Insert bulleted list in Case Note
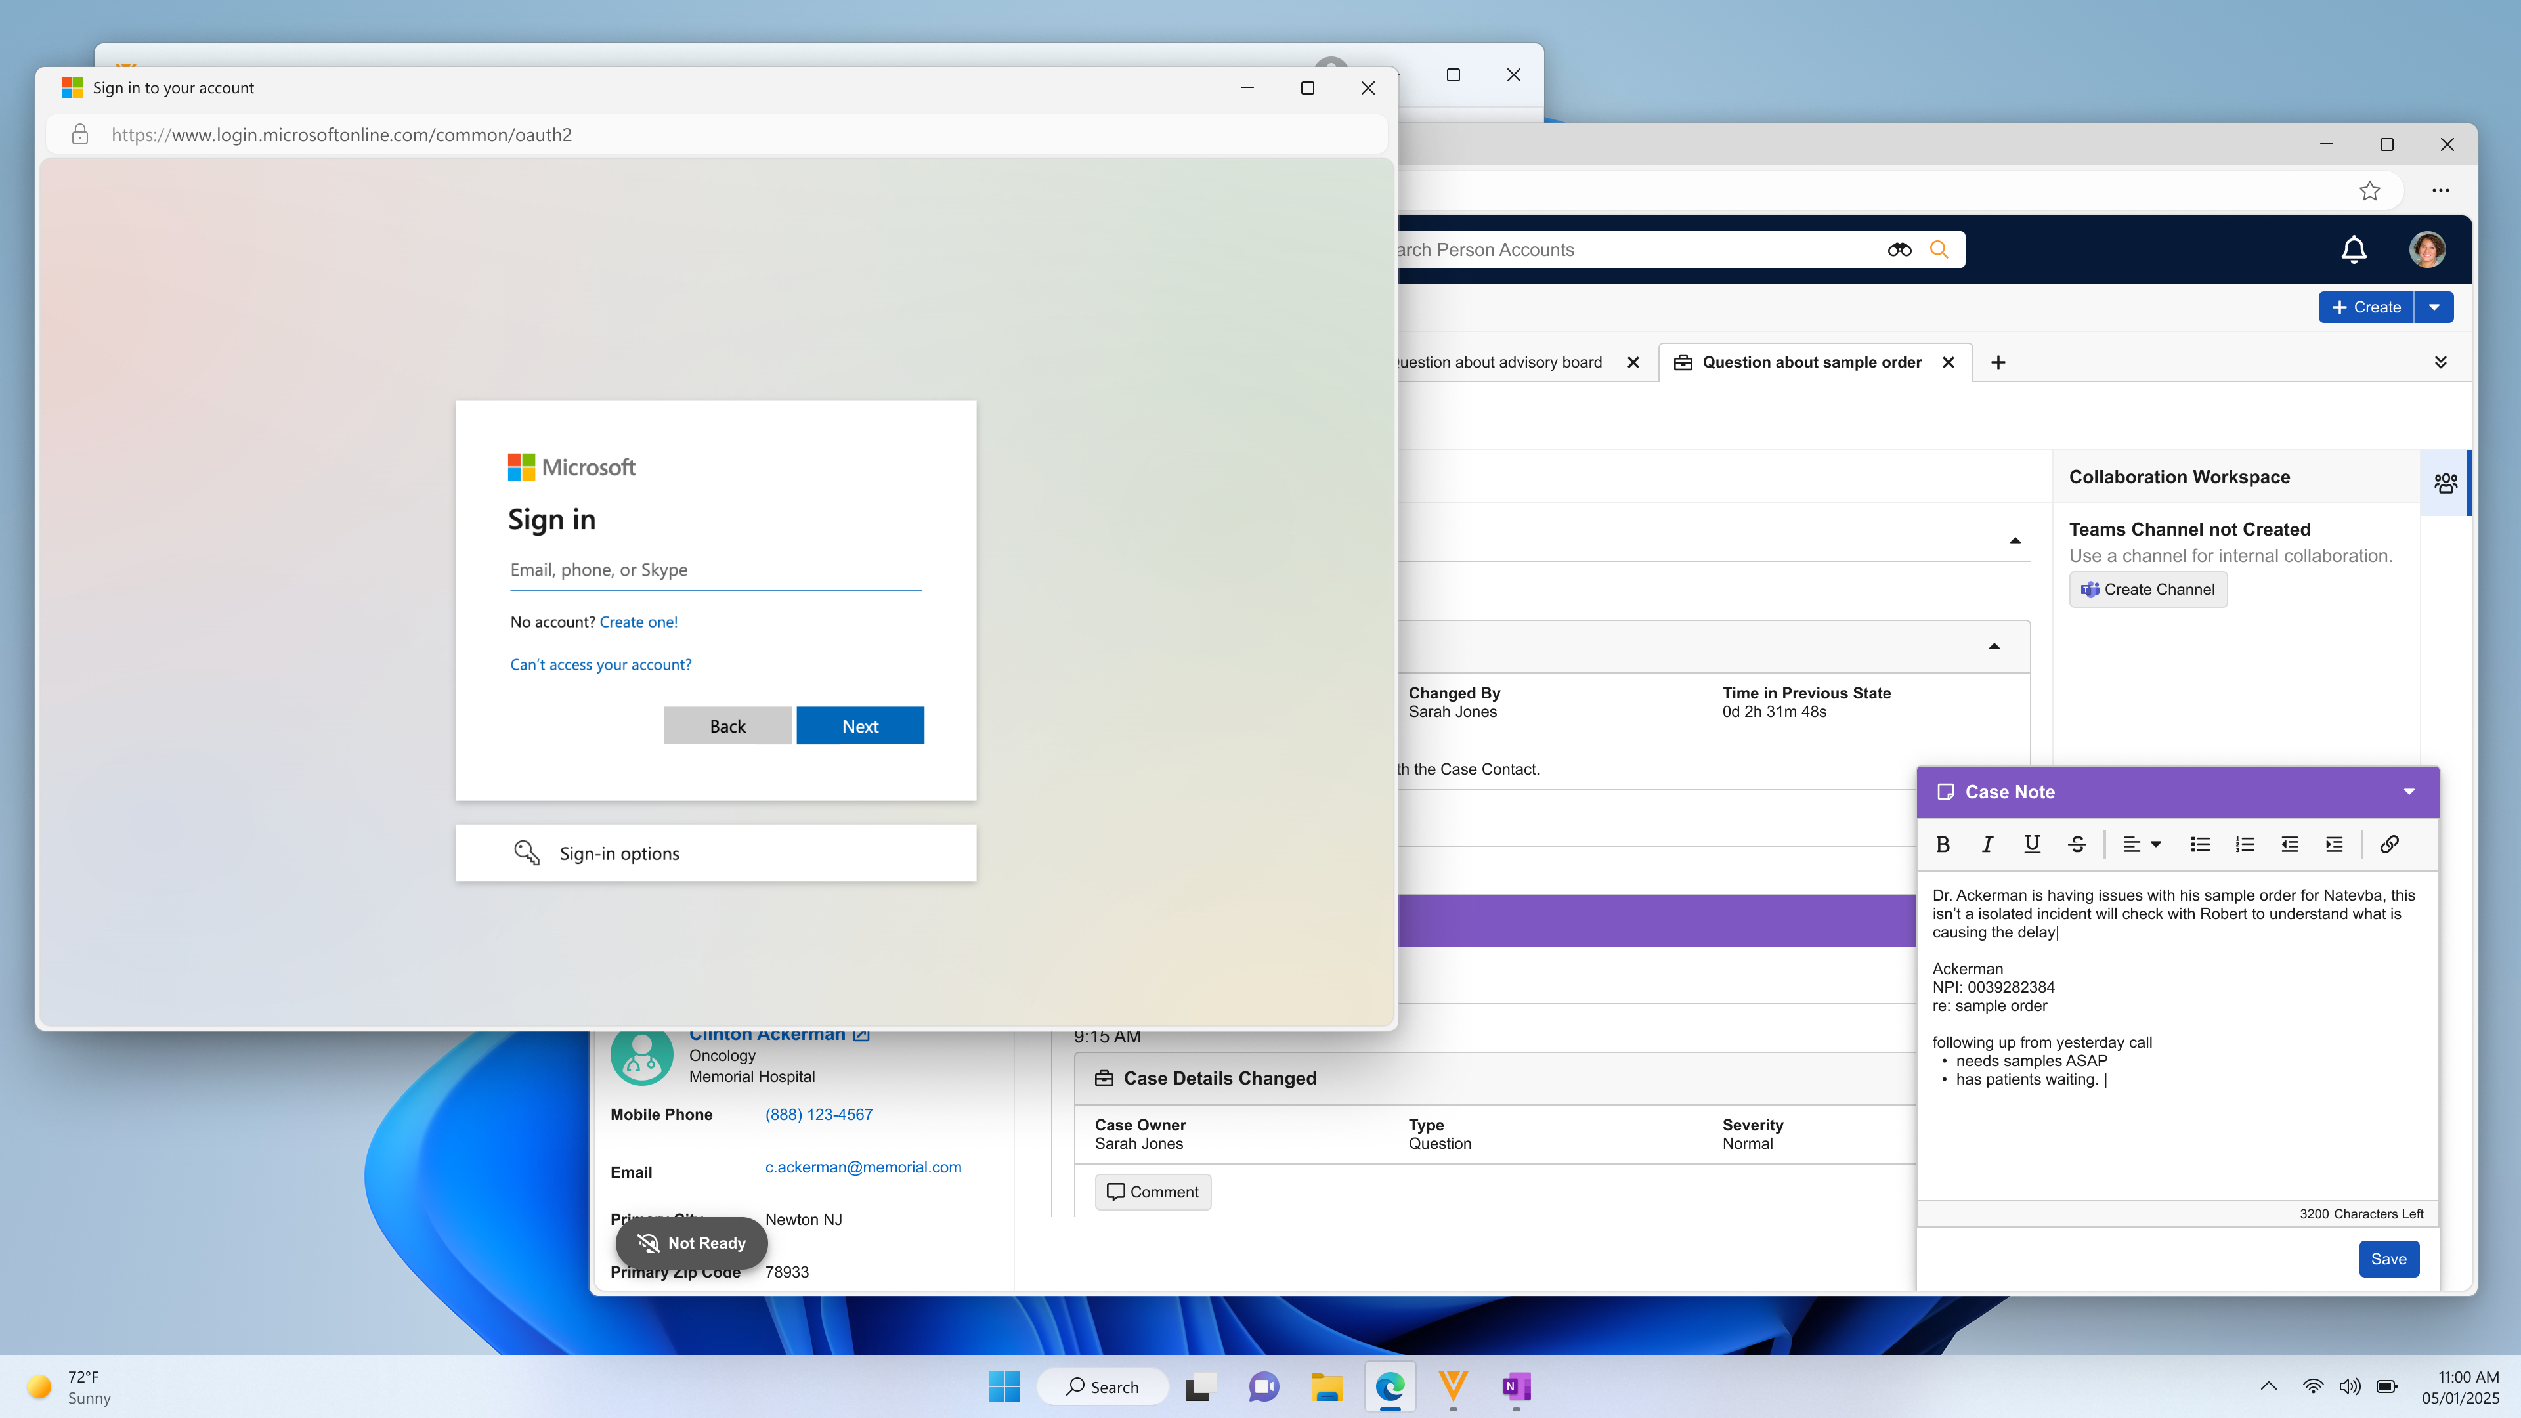2521x1418 pixels. pos(2200,844)
